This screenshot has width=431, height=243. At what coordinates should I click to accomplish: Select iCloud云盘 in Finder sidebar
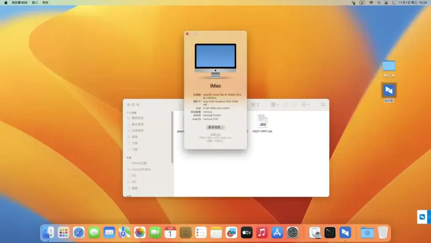click(x=139, y=163)
